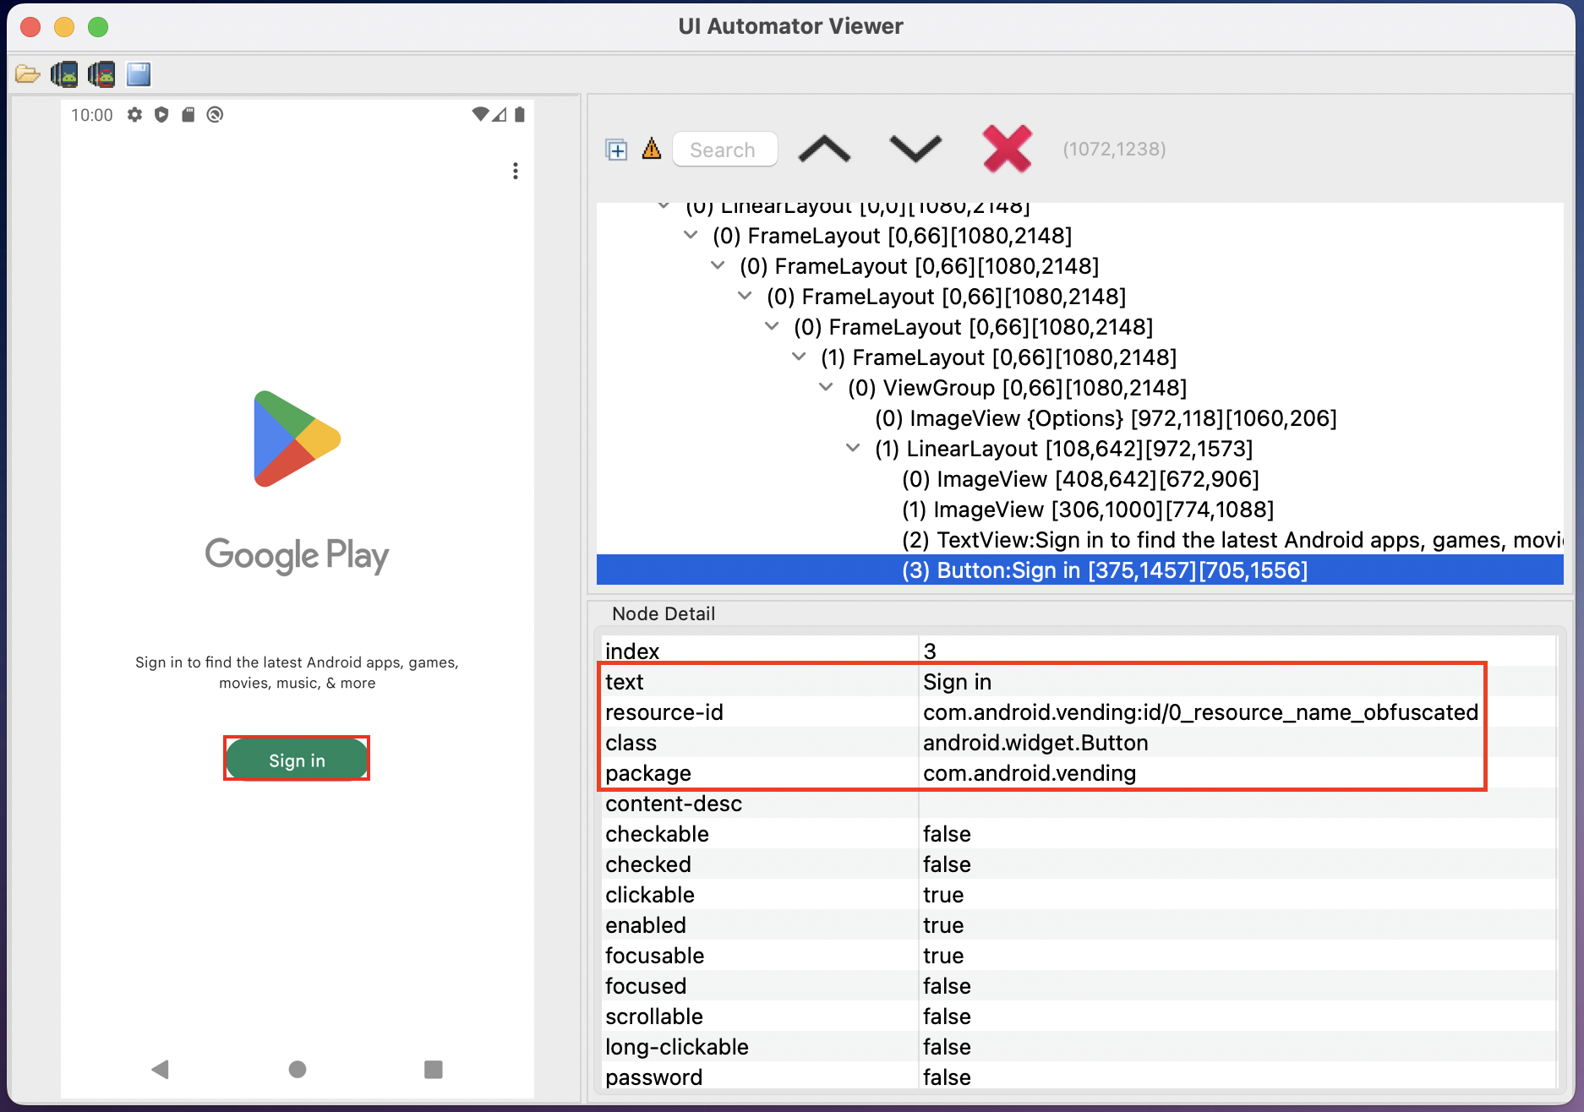This screenshot has height=1112, width=1584.
Task: Collapse the third-level (0) FrameLayout node
Action: click(745, 296)
